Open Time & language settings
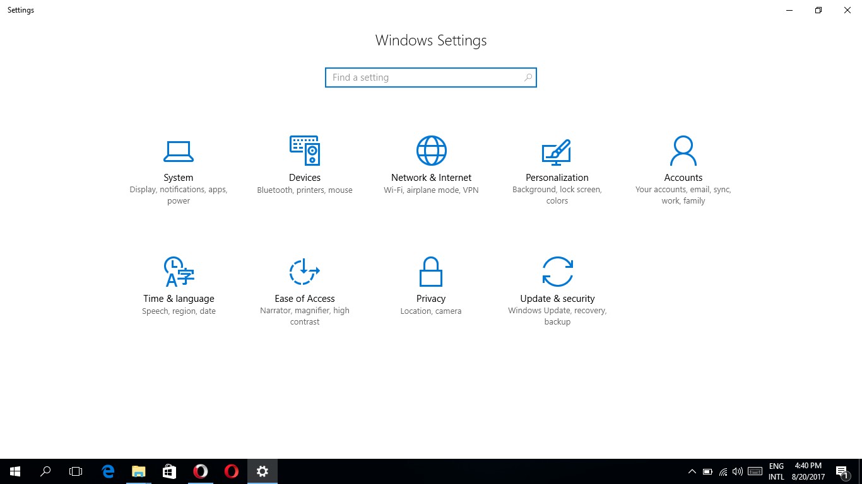 tap(179, 286)
